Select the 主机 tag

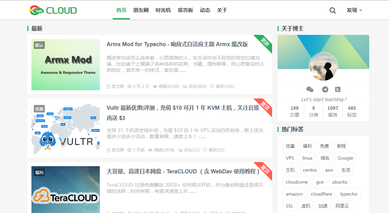290,170
